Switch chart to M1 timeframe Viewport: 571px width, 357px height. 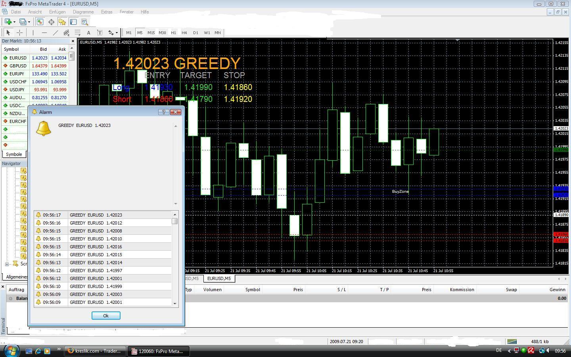click(x=129, y=33)
